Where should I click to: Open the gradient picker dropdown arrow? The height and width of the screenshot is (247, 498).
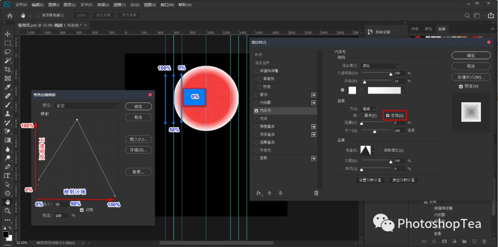tap(403, 90)
